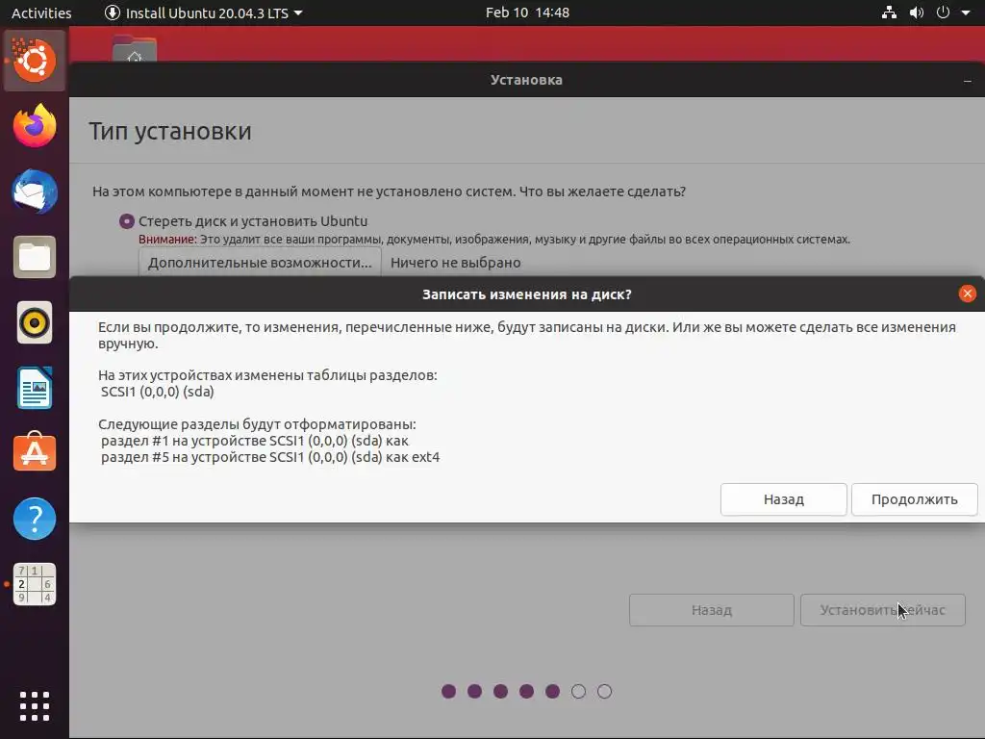Click 'раздел #1 на устройстве' line
This screenshot has width=985, height=739.
(254, 441)
